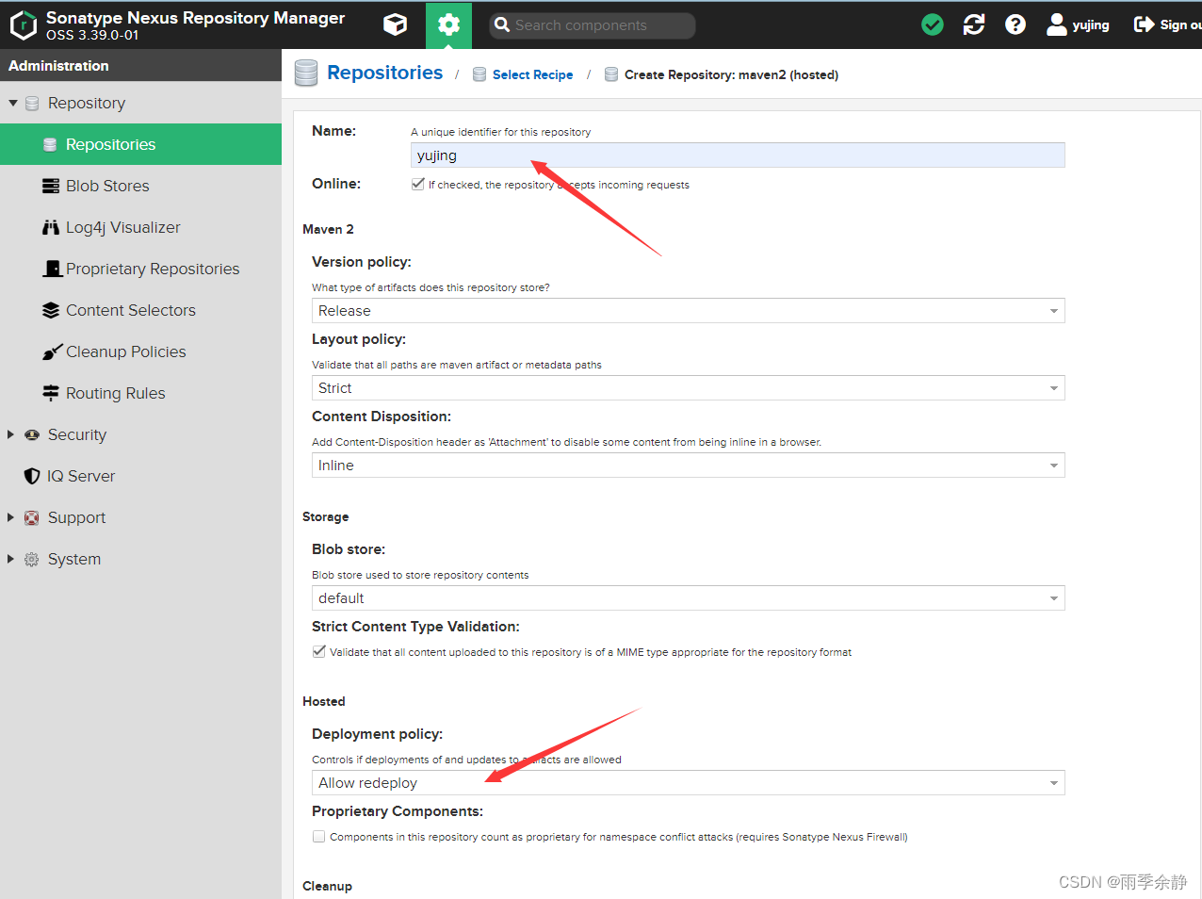Click the System label in sidebar
This screenshot has height=899, width=1202.
74,559
